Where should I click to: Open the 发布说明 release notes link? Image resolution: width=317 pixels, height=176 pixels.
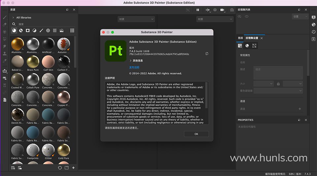click(134, 67)
